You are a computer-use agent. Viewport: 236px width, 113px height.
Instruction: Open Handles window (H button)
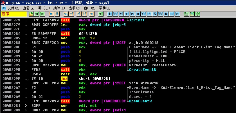[138, 14]
